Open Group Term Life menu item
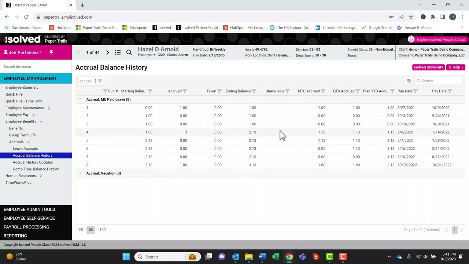Viewport: 469px width, 264px height. (22, 135)
